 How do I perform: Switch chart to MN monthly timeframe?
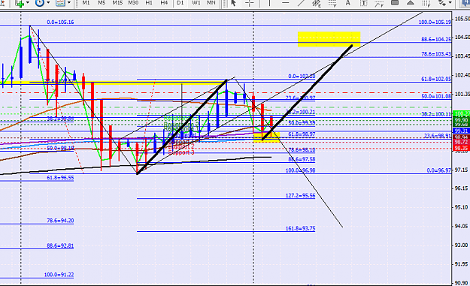[211, 3]
